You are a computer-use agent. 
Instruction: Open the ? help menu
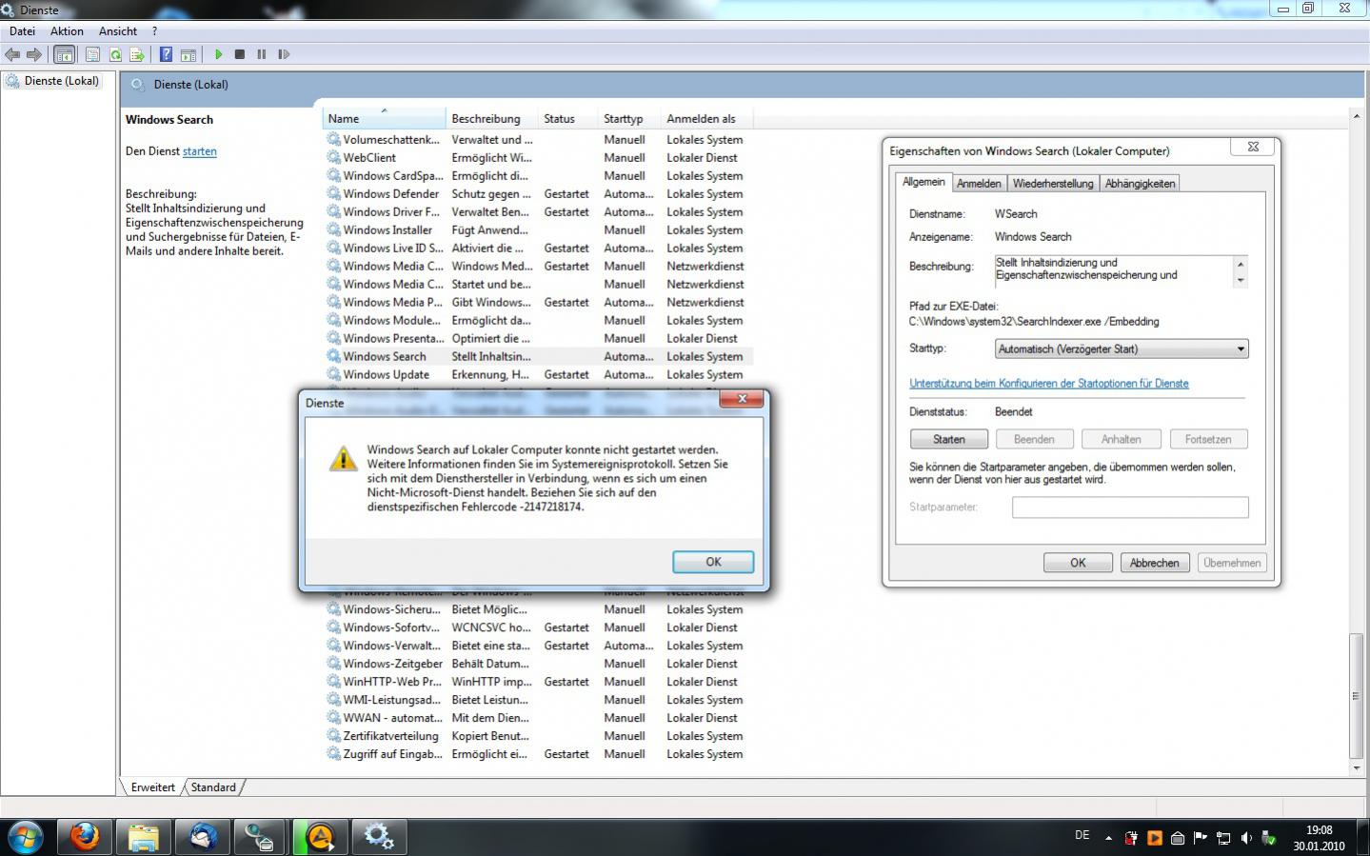coord(154,31)
